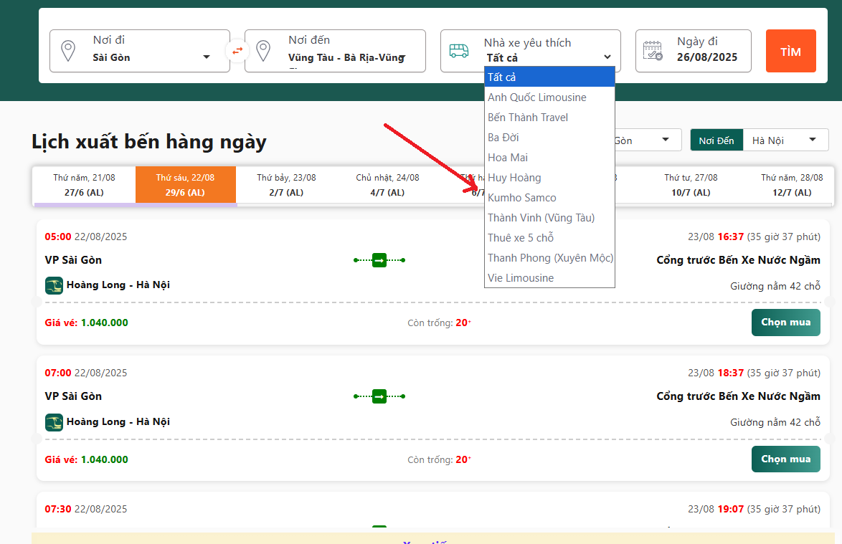
Task: Switch to Thứ sáu, 22/08 date tab
Action: pyautogui.click(x=185, y=184)
